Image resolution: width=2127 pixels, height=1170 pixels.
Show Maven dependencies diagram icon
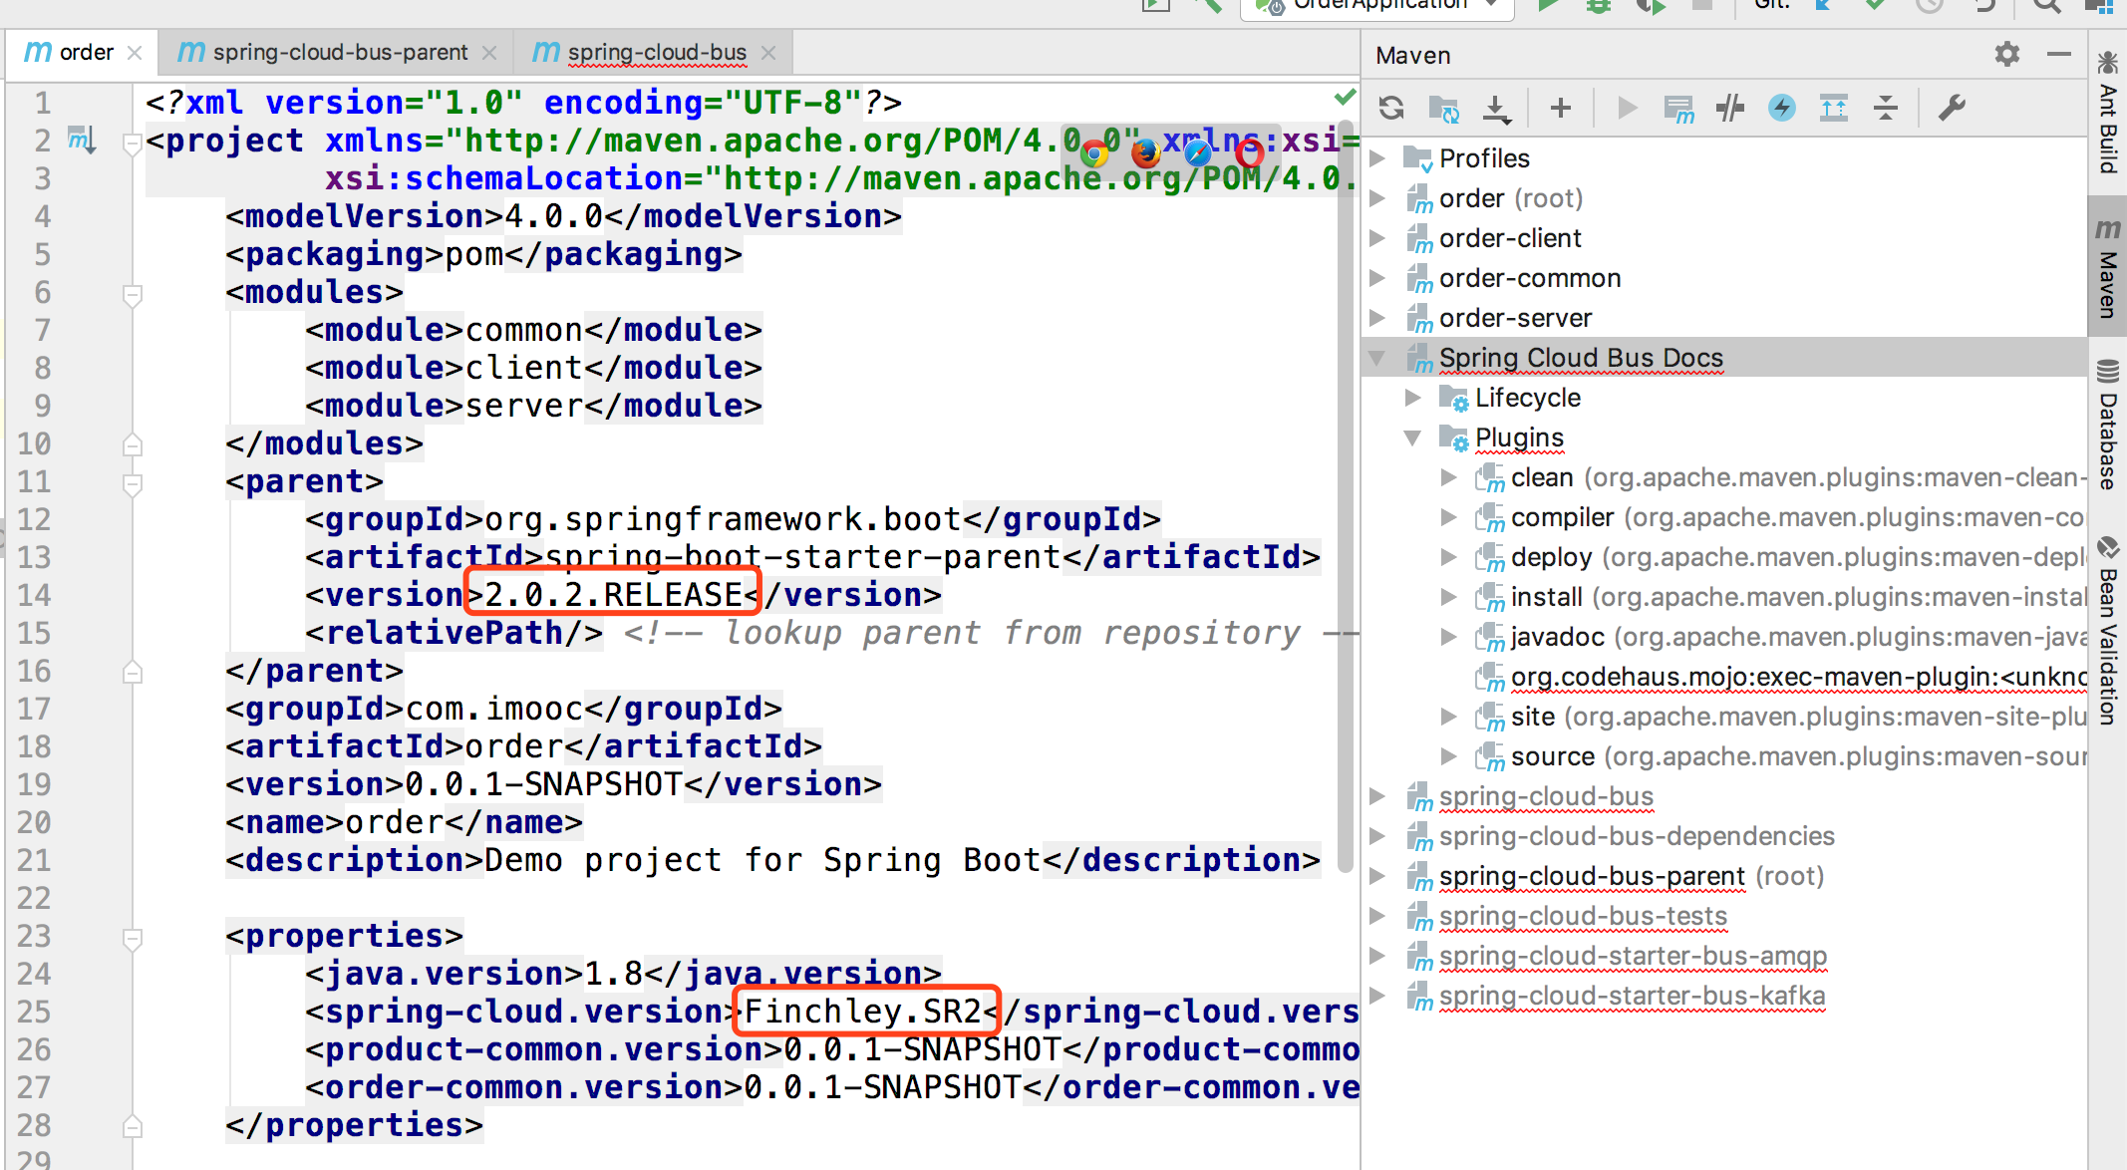(x=1834, y=108)
